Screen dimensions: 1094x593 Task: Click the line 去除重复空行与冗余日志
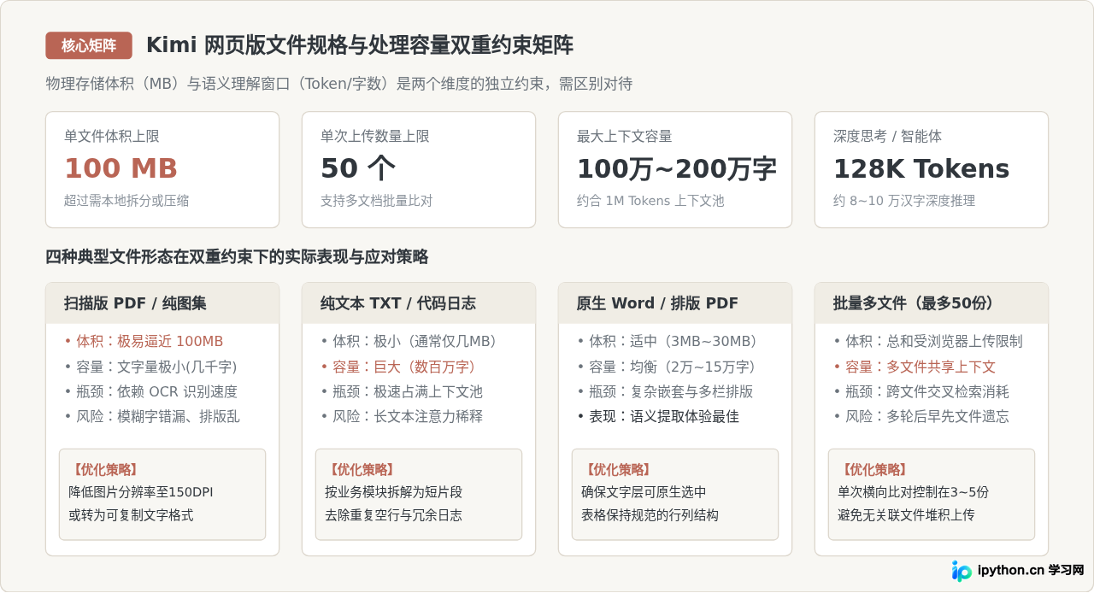(x=393, y=515)
